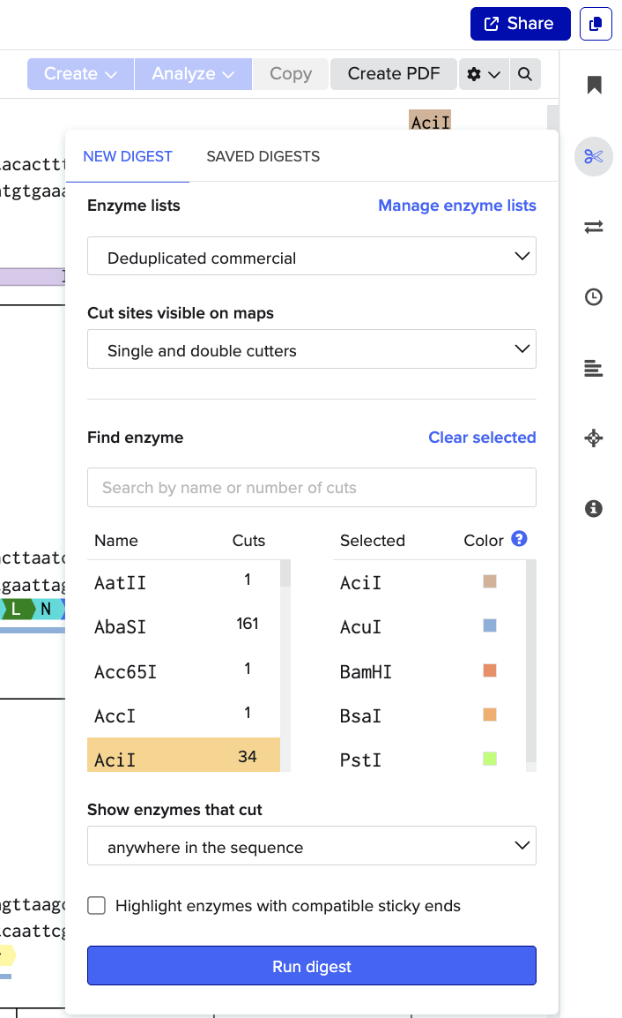Open the Analyze menu
622x1018 pixels.
[x=193, y=74]
